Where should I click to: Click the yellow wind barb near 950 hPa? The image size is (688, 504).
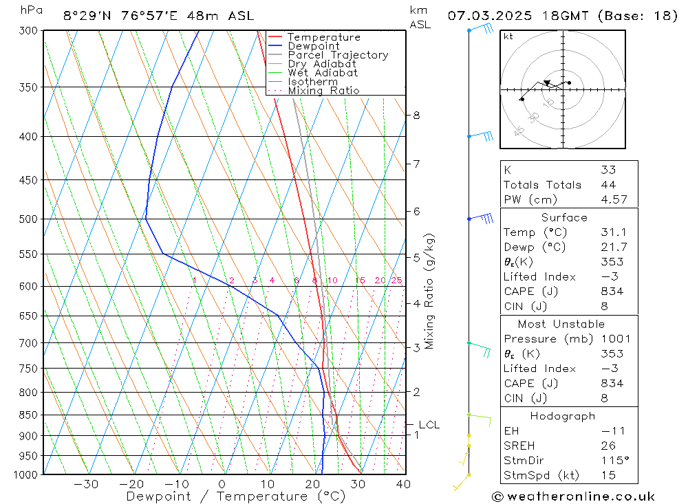[465, 454]
